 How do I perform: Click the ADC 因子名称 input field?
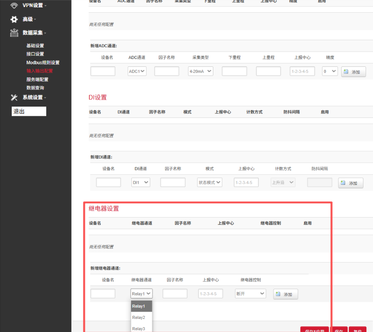point(167,71)
